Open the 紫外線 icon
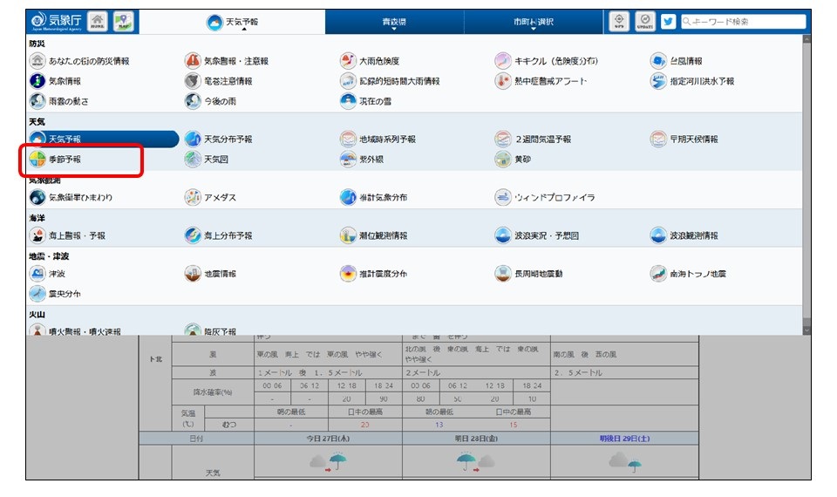 pos(348,159)
